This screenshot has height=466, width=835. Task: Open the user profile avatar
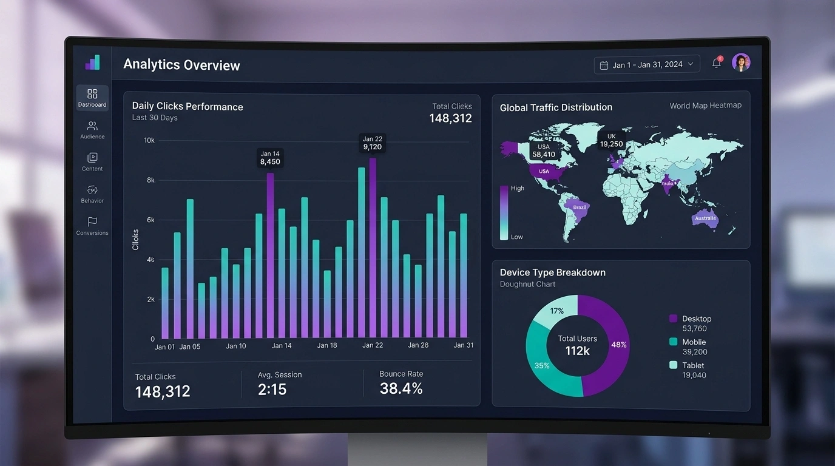point(741,62)
